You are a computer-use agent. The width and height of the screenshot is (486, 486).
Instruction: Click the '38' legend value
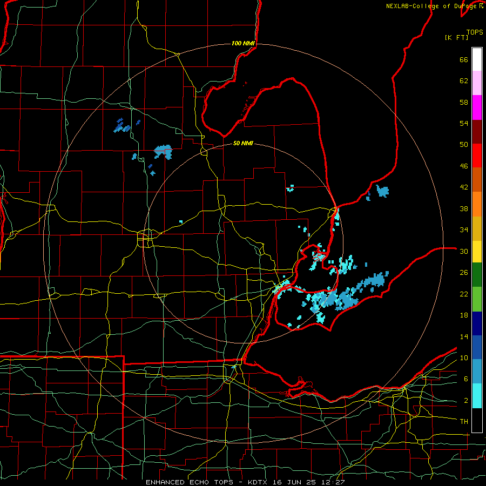(x=464, y=208)
